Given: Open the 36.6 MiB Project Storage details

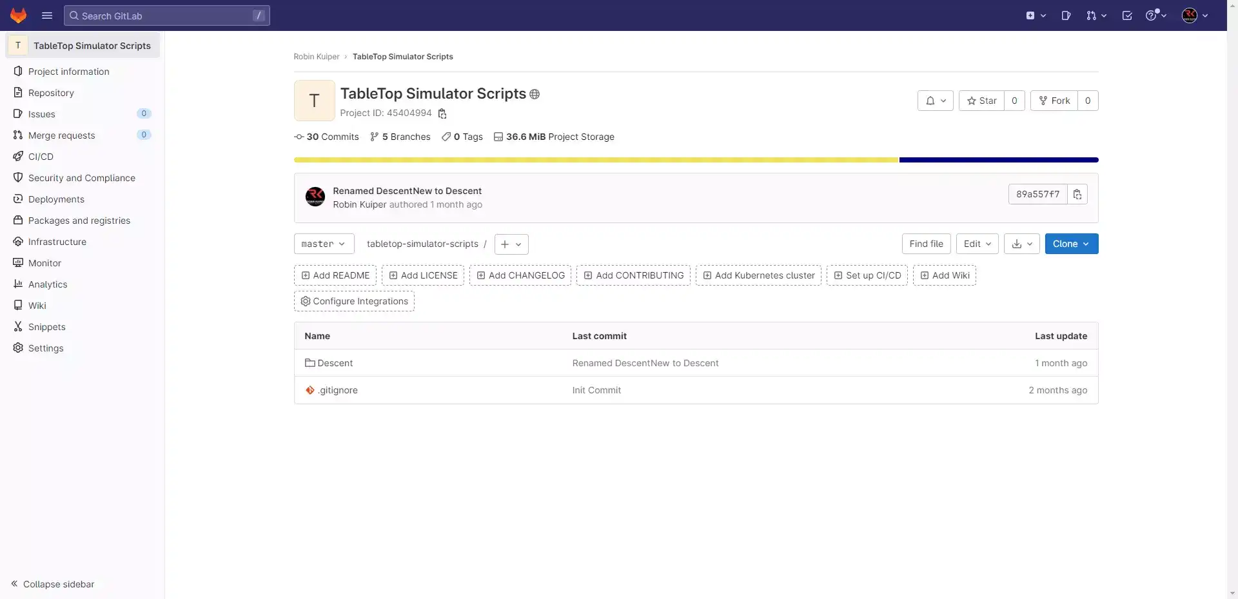Looking at the screenshot, I should tap(554, 137).
